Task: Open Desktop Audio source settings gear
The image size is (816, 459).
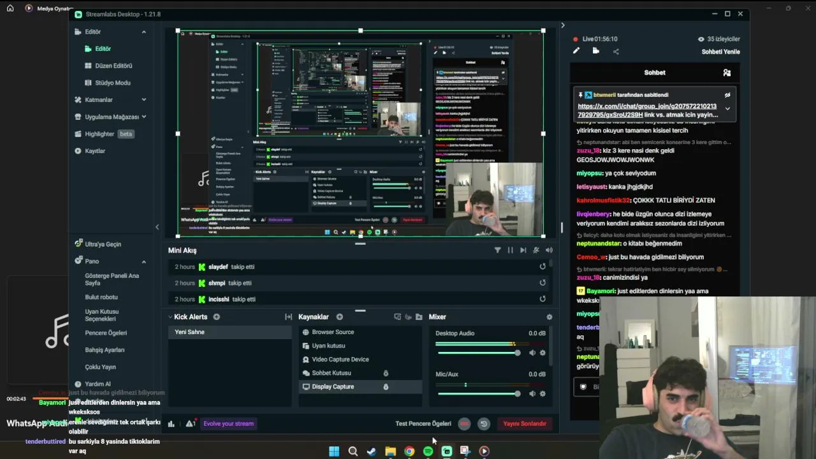Action: (543, 353)
